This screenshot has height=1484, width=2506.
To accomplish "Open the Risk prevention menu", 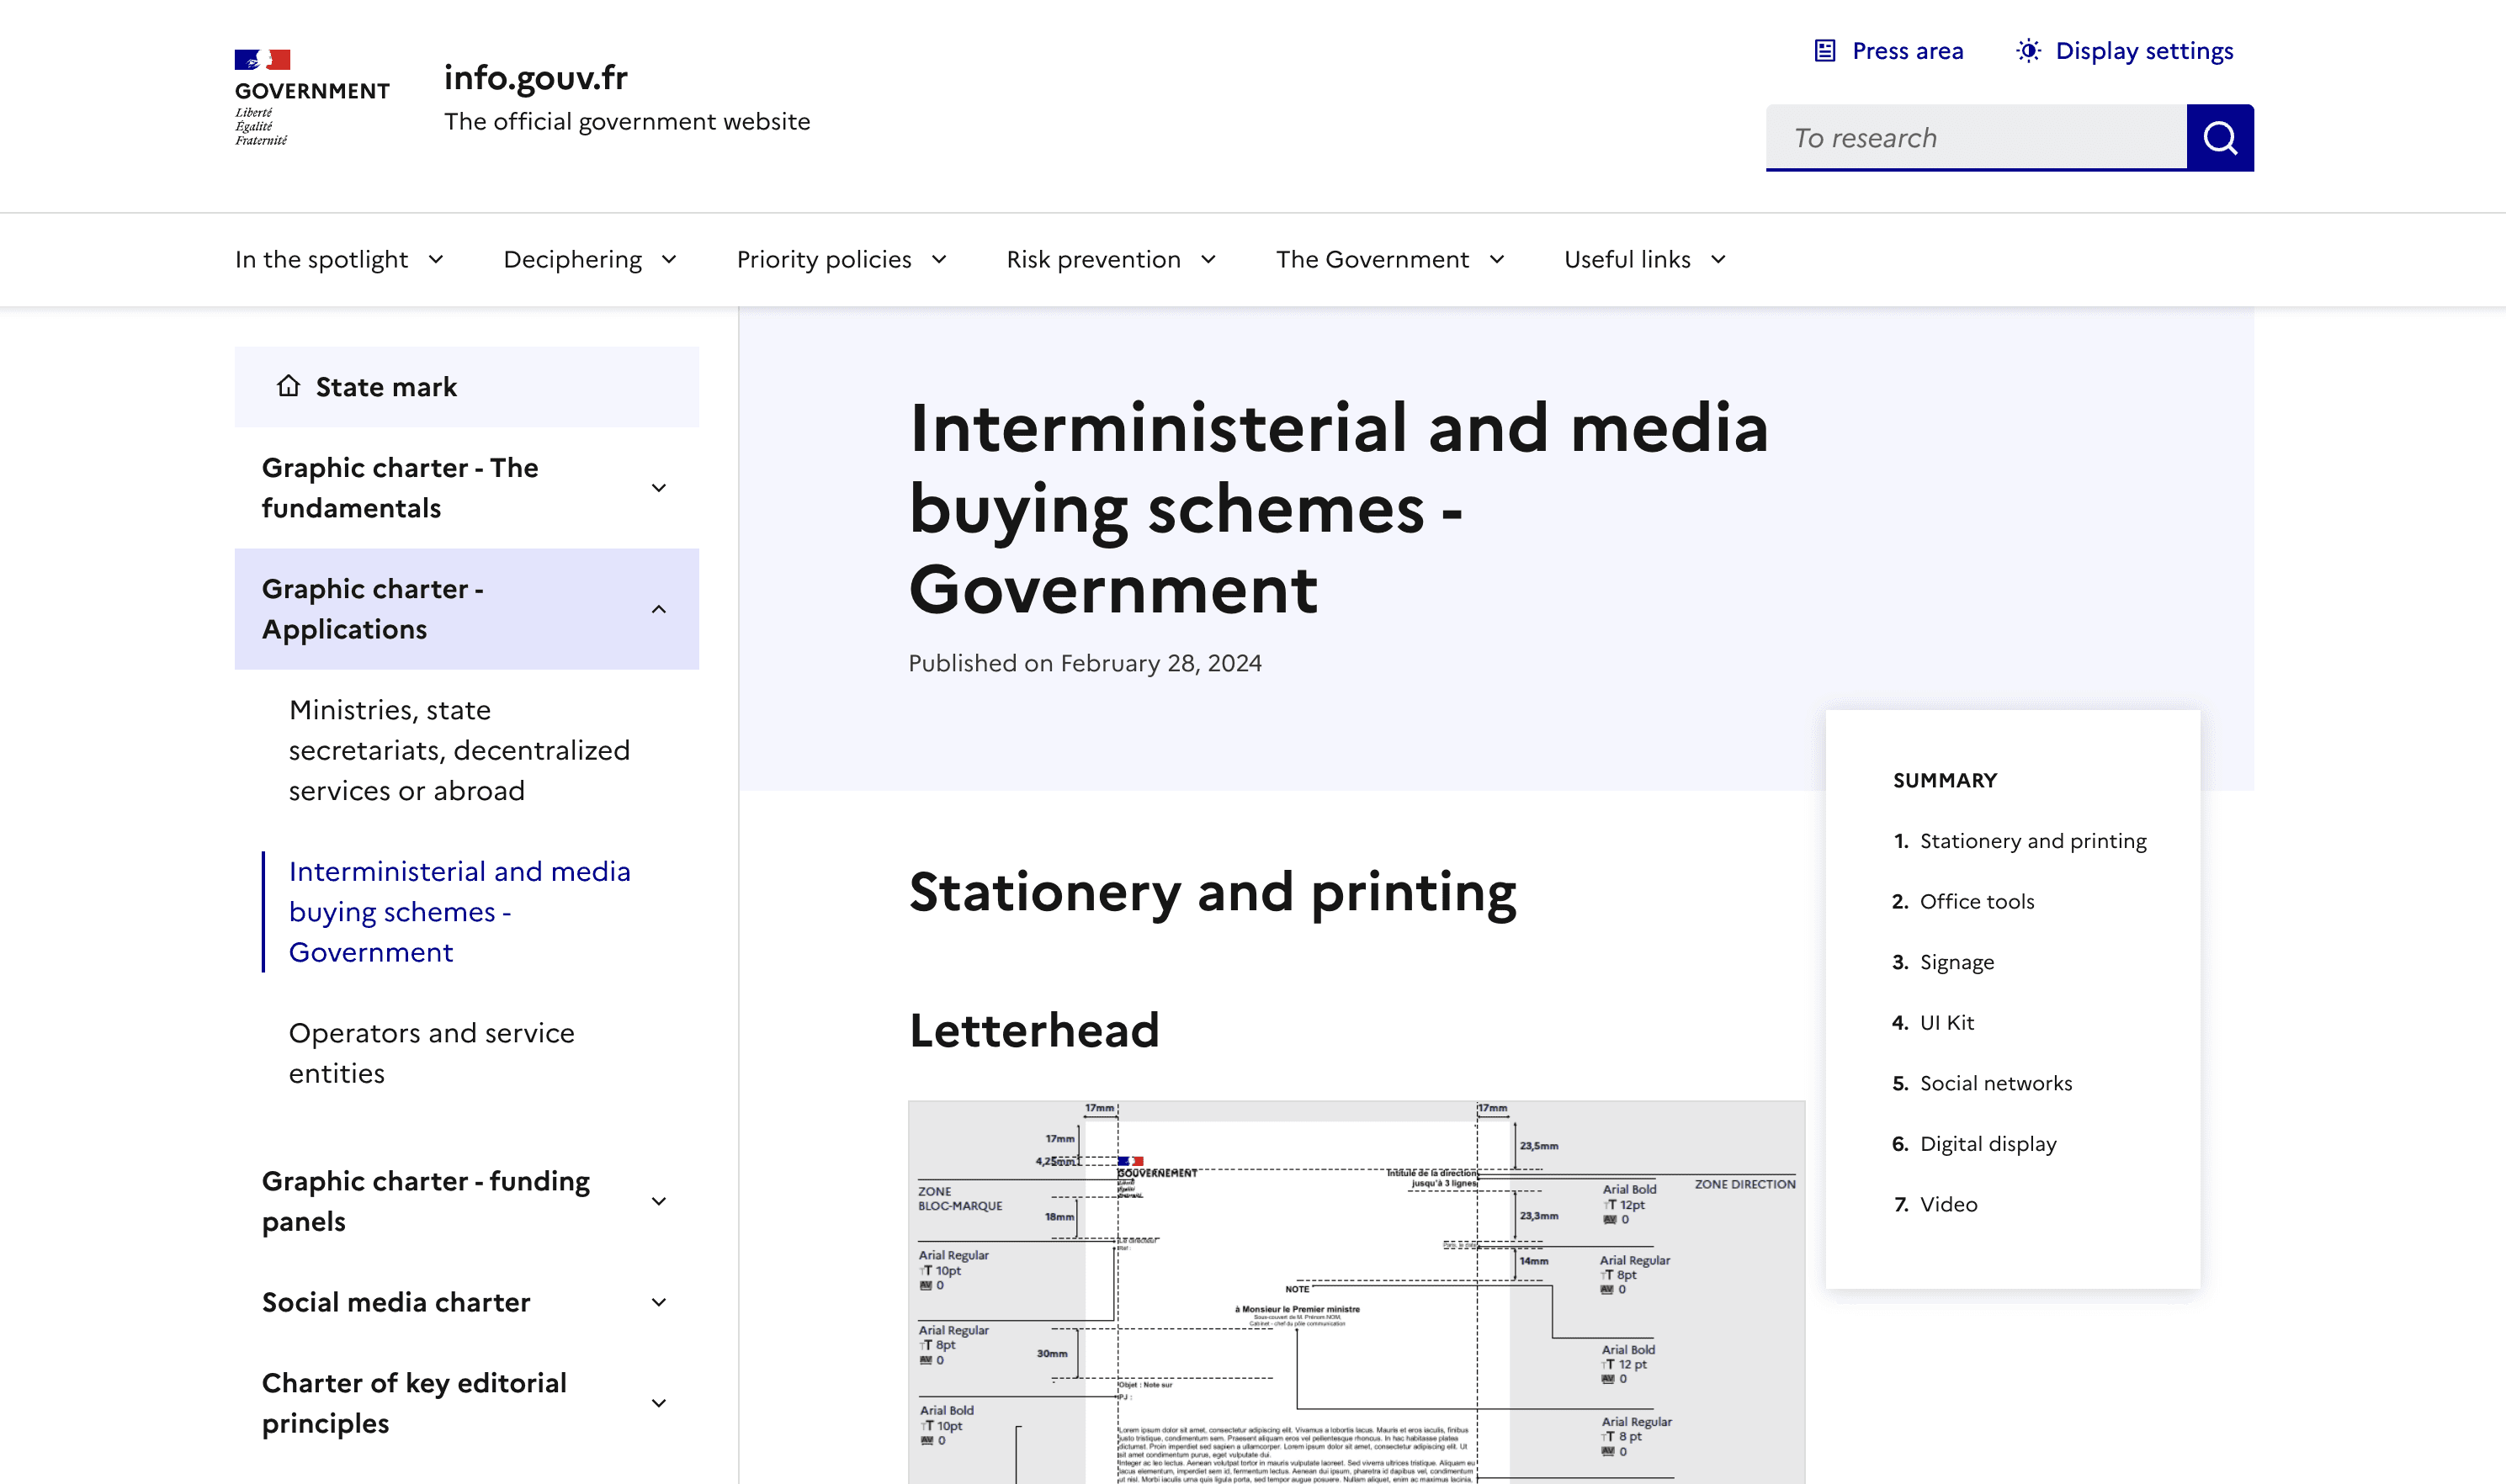I will tap(1110, 260).
